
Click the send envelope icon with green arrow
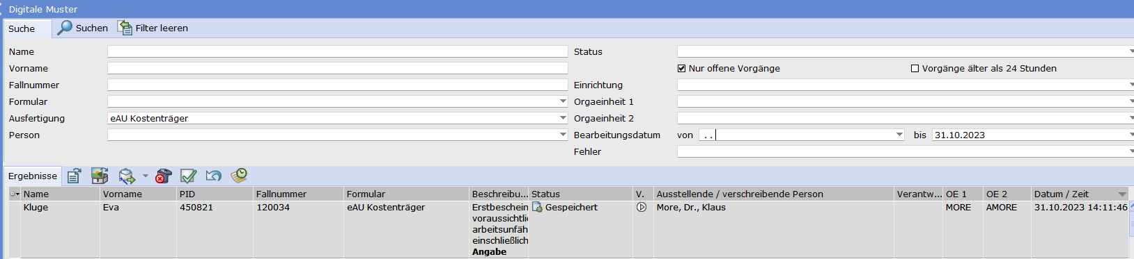[127, 176]
